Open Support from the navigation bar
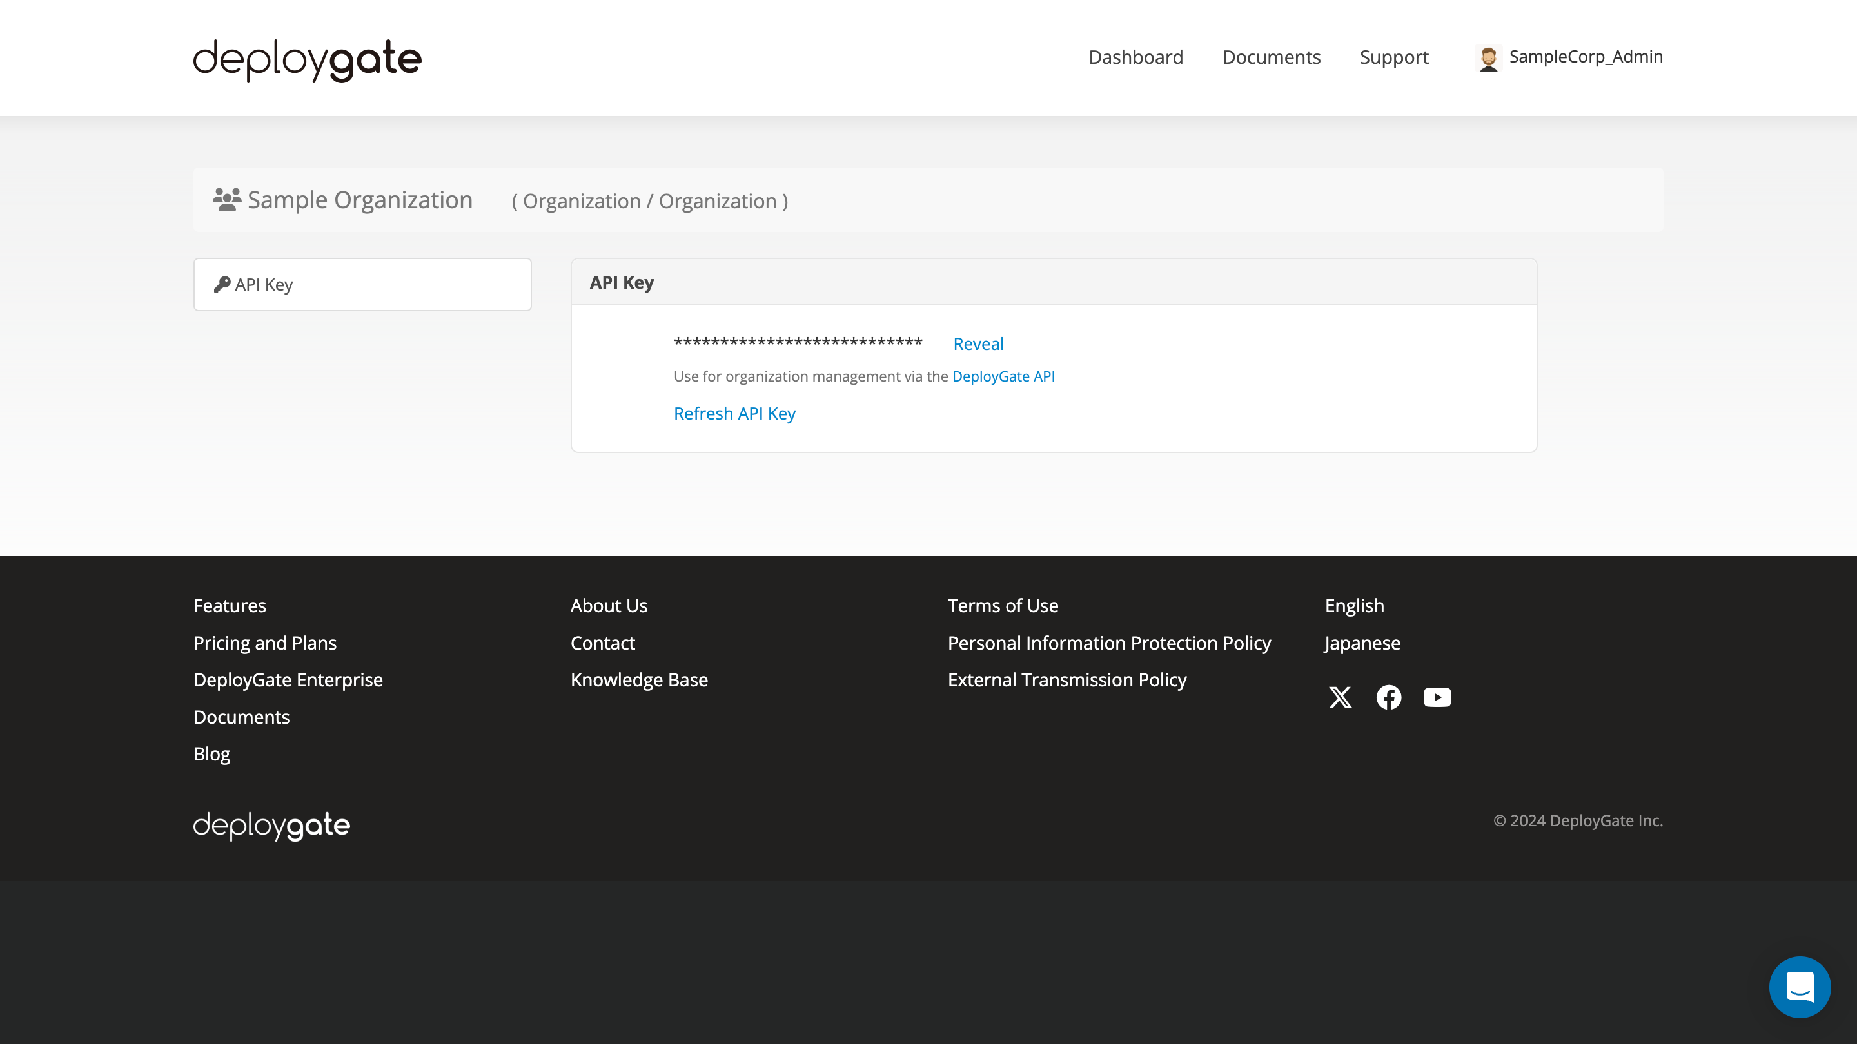Viewport: 1857px width, 1044px height. tap(1393, 57)
